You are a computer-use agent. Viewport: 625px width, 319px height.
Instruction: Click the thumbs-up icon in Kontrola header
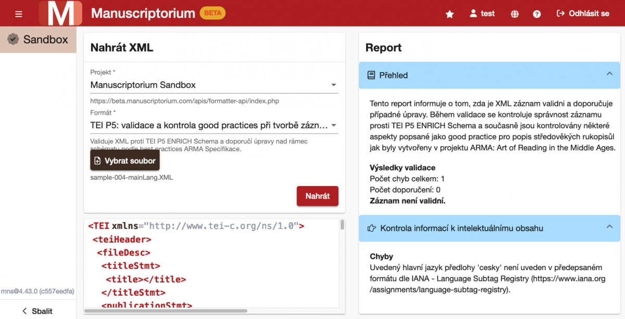372,228
